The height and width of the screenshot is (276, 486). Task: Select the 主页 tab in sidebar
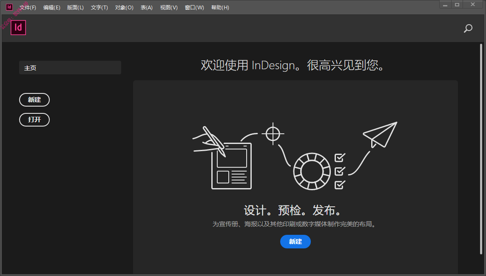70,68
